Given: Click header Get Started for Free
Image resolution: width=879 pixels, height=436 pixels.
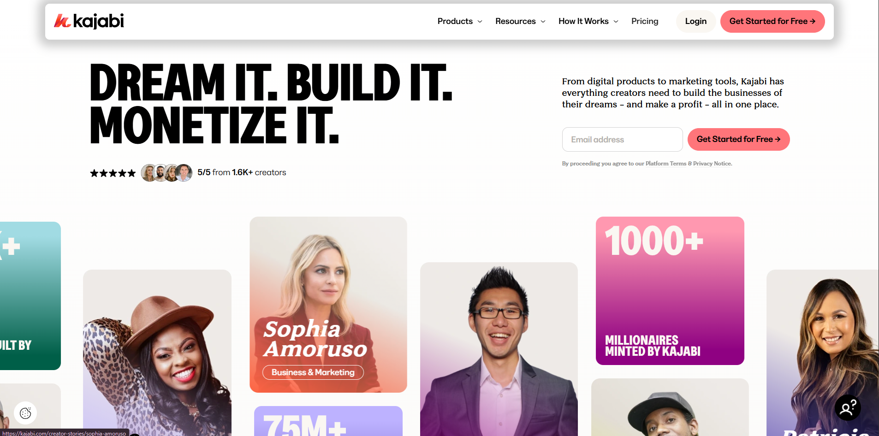Looking at the screenshot, I should [x=772, y=21].
